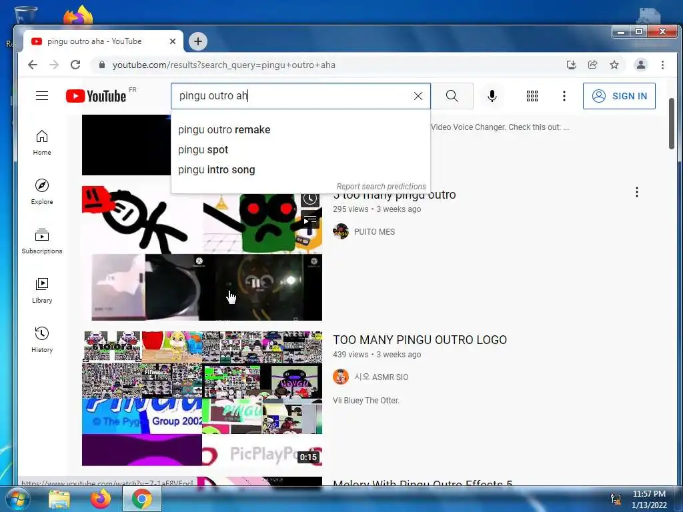The width and height of the screenshot is (683, 512).
Task: Open options menu for too many pingu outro video
Action: point(637,192)
